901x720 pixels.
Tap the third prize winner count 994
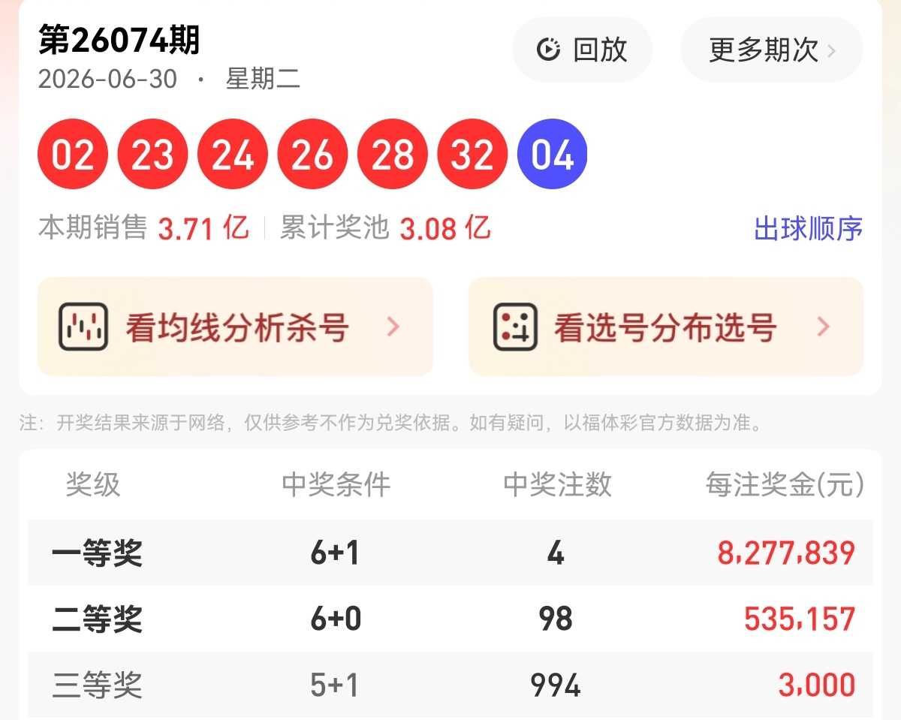pos(556,685)
